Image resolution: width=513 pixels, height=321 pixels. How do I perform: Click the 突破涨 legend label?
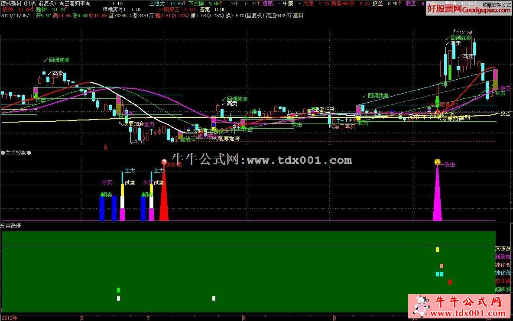503,249
